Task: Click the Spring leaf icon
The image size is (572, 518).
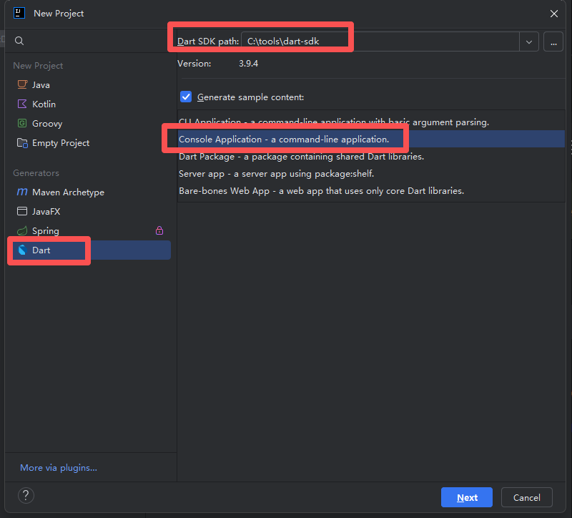Action: tap(22, 230)
